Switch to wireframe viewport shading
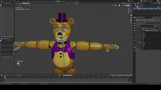Screen dimensions: 161x90 tap(125, 5)
